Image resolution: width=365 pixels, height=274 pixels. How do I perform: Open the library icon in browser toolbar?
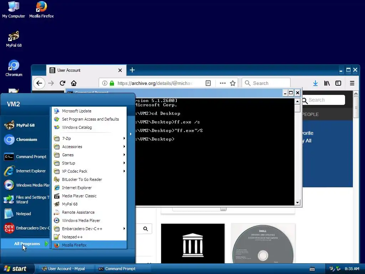pos(327,83)
